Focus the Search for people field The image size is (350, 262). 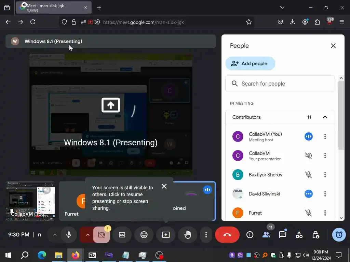[280, 84]
